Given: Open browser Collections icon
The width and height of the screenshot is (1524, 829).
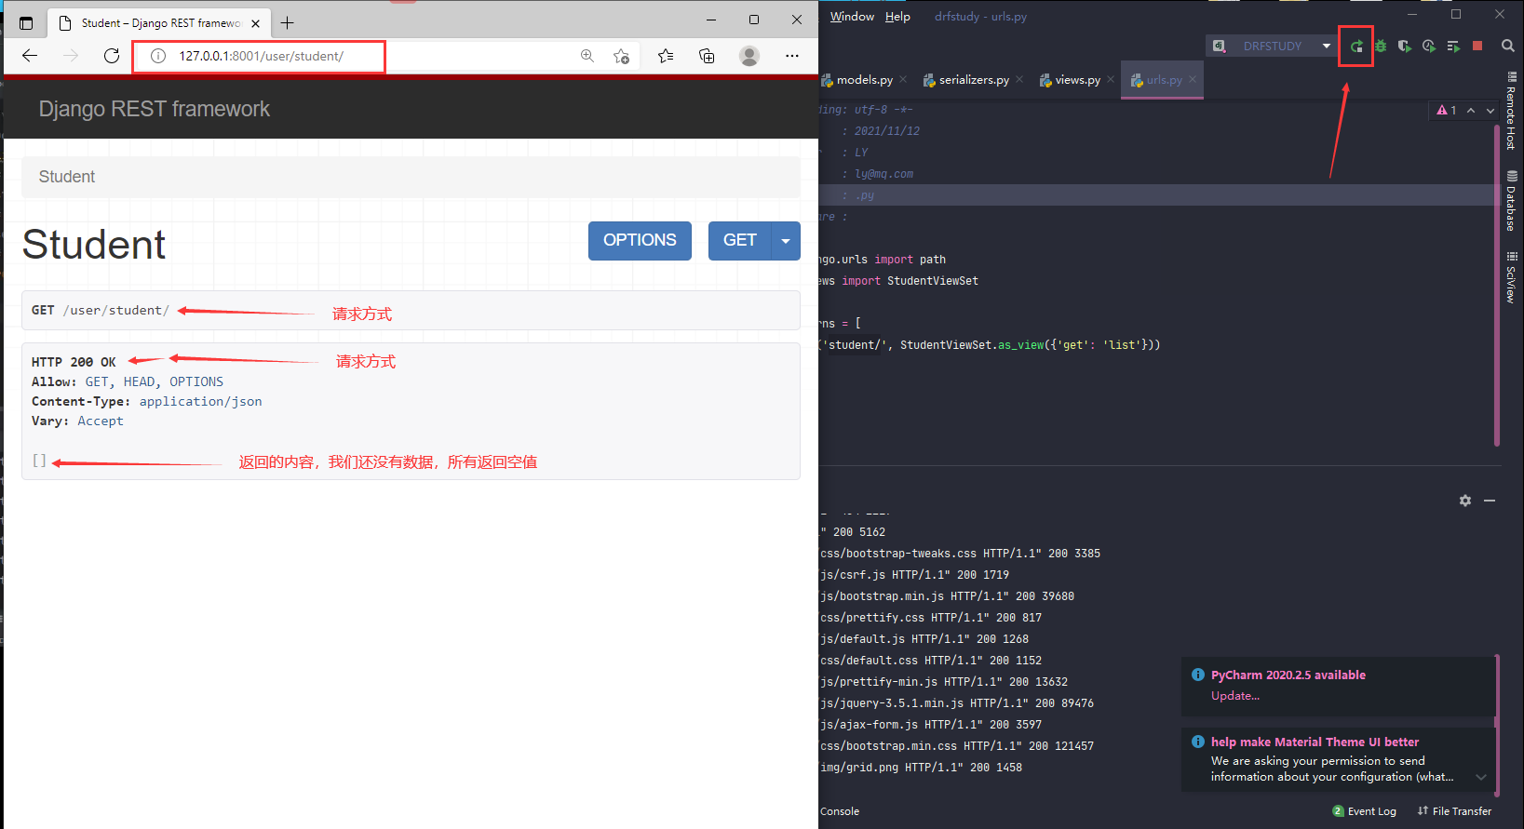Looking at the screenshot, I should (x=707, y=56).
